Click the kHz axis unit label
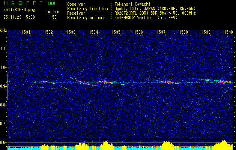 click(3, 30)
